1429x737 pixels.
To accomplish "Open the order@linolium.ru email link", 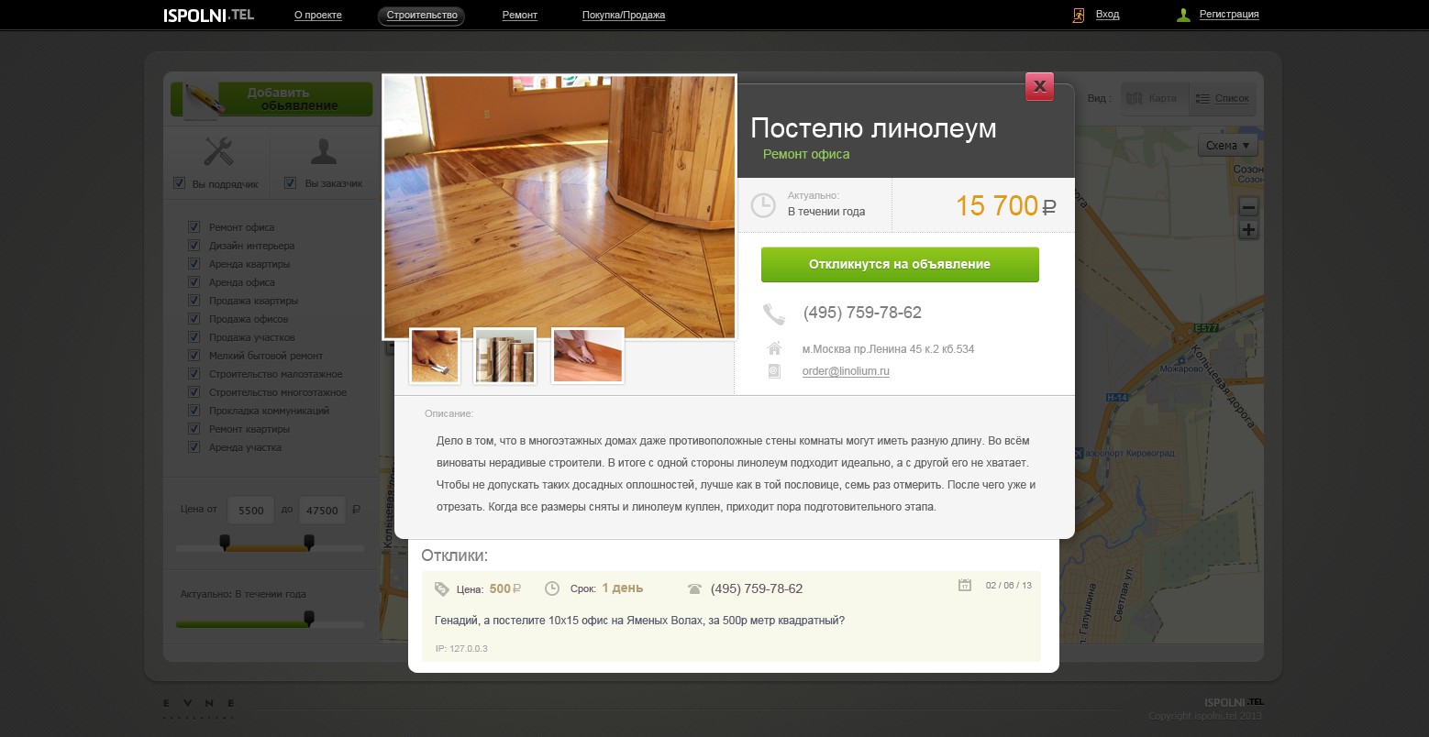I will [x=846, y=371].
